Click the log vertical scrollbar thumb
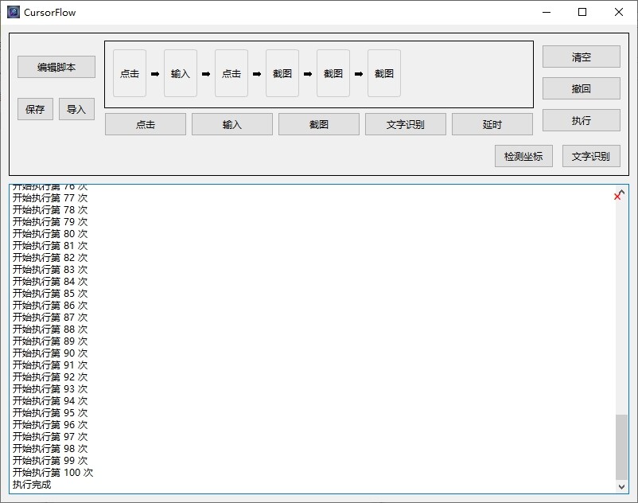This screenshot has height=503, width=638. click(x=621, y=446)
